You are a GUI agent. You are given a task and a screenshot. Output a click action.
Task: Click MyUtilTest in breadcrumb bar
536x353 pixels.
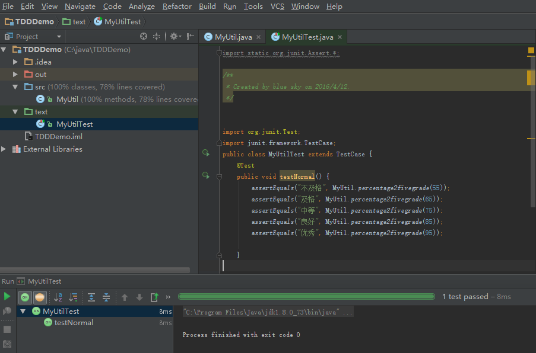118,21
